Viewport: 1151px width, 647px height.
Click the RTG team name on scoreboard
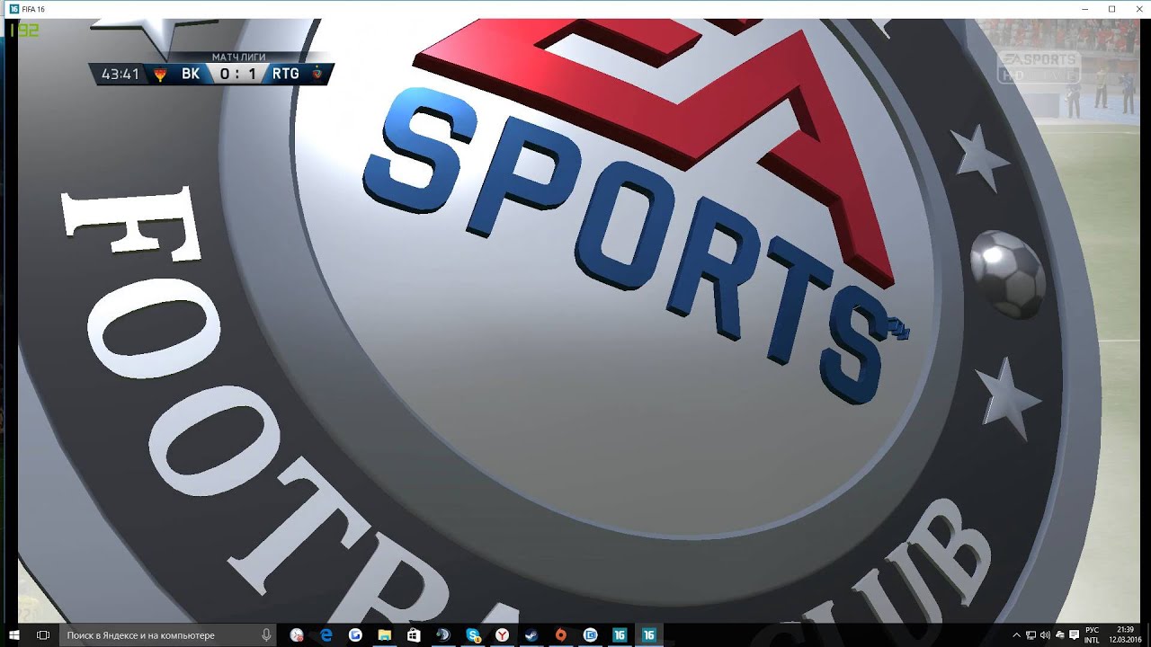[x=286, y=75]
